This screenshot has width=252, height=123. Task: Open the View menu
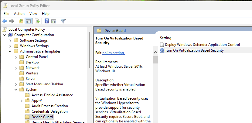tap(33, 14)
